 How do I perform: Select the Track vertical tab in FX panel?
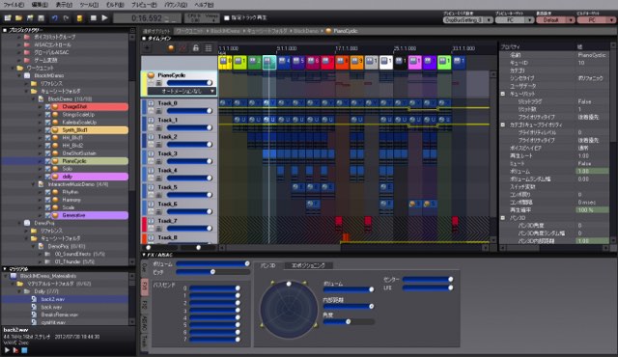[144, 342]
